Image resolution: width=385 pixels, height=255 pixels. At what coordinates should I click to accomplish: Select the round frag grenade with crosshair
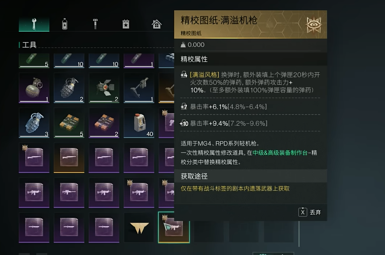[34, 88]
